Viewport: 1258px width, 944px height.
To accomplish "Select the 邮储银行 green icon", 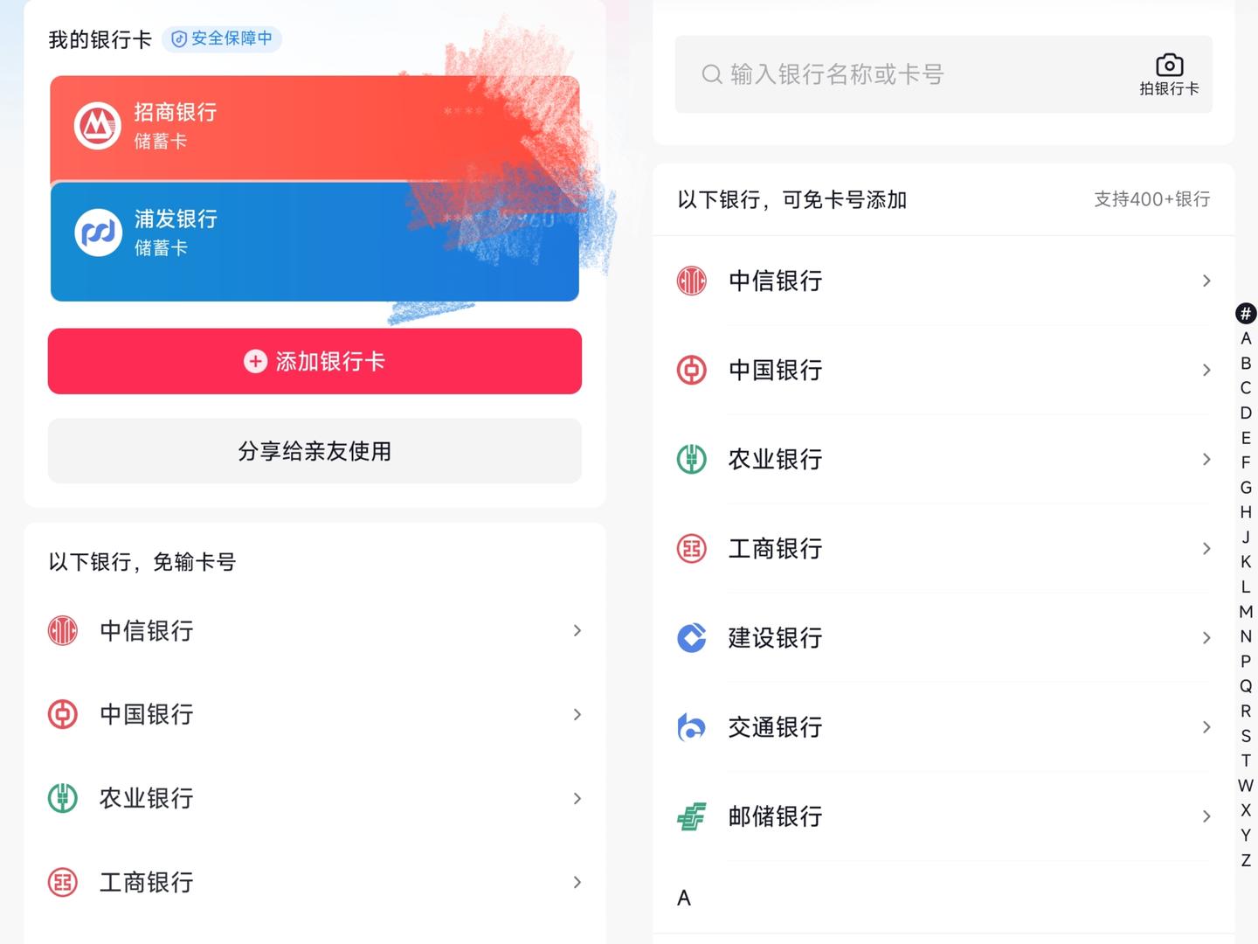I will click(x=691, y=816).
